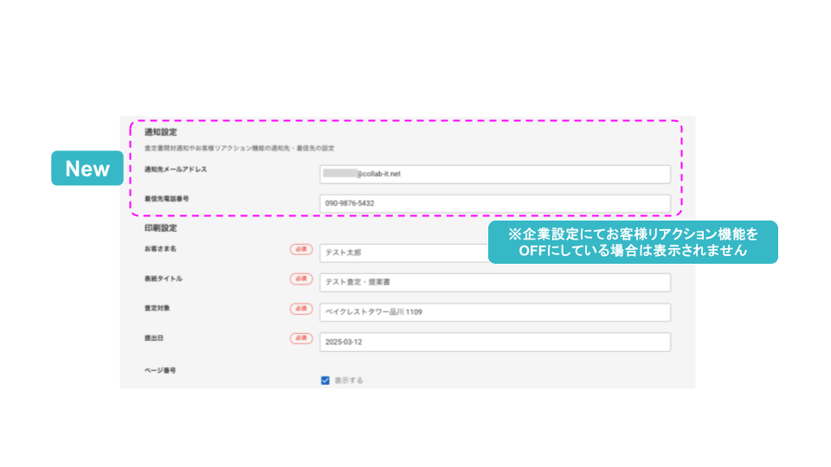Select the 表紙タイトル text field
The width and height of the screenshot is (831, 467).
coord(494,282)
